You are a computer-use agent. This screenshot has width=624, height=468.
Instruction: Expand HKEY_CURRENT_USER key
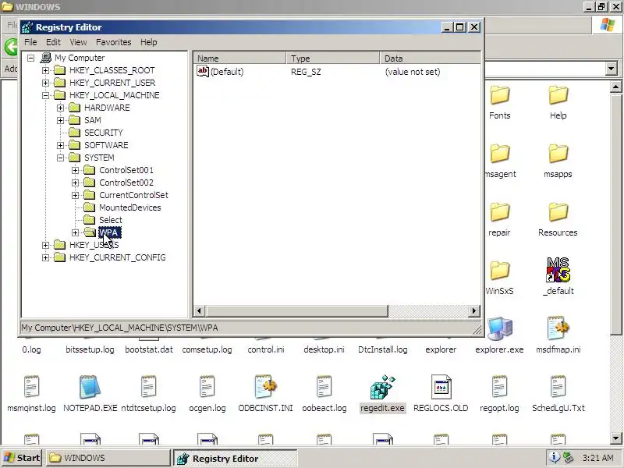46,83
